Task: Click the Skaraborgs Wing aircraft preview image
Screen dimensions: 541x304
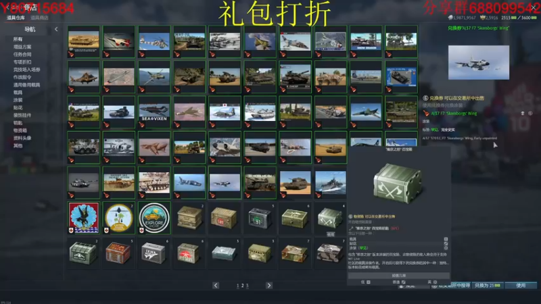Action: coord(479,62)
